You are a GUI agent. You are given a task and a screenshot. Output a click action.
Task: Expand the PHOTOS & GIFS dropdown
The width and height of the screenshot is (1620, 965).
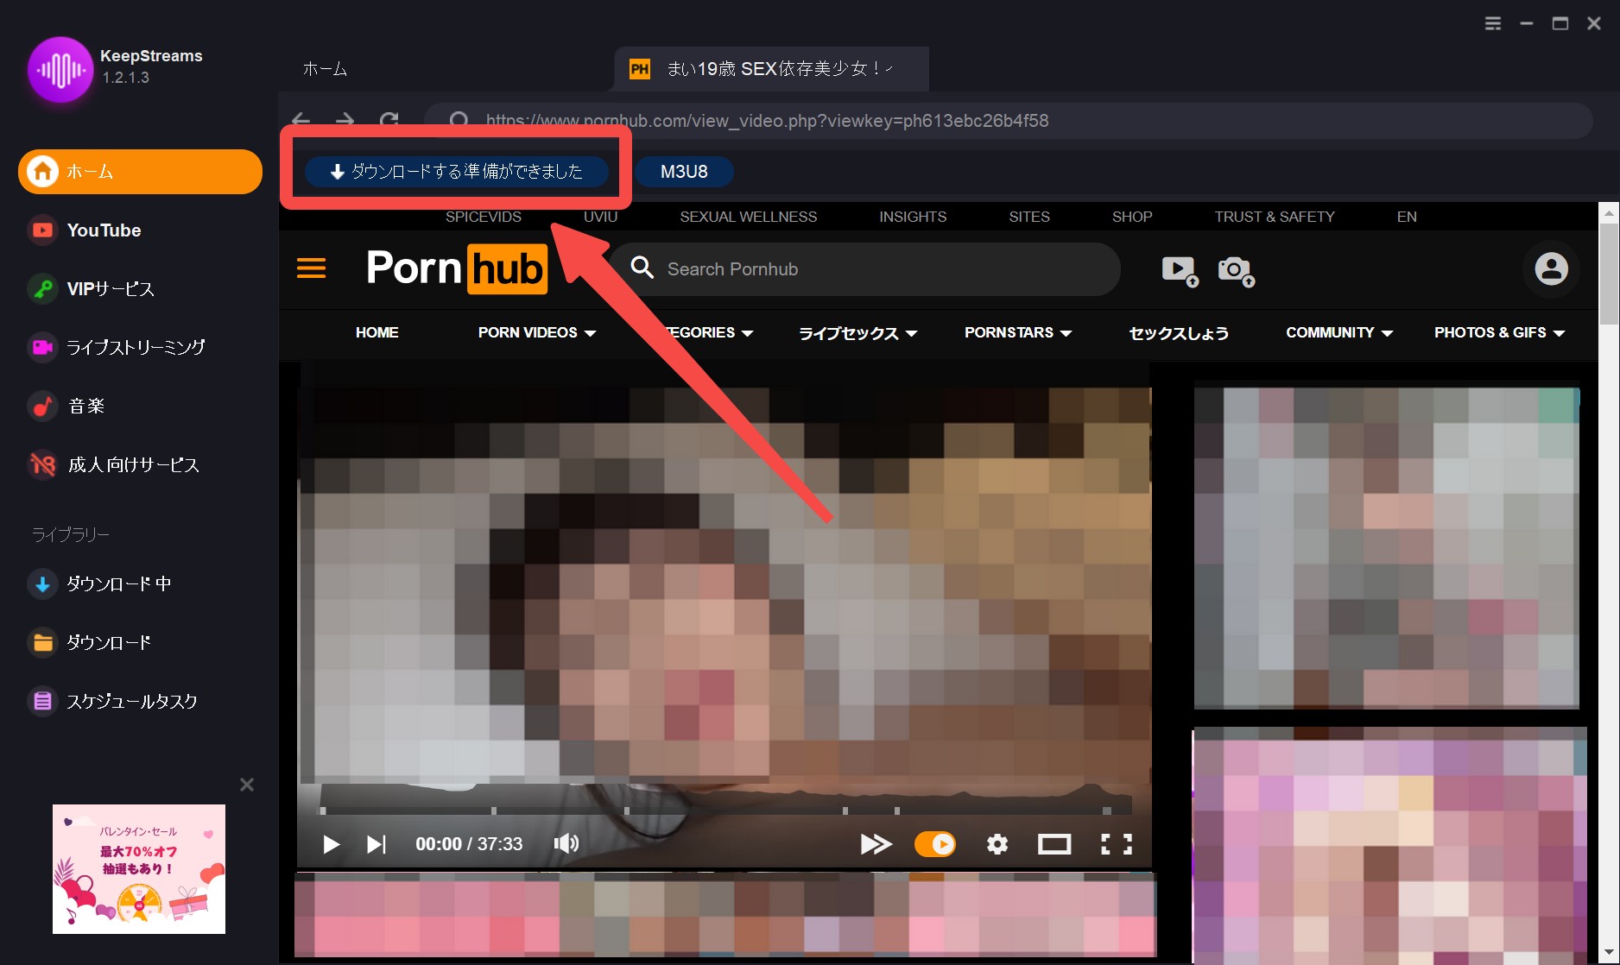point(1499,333)
